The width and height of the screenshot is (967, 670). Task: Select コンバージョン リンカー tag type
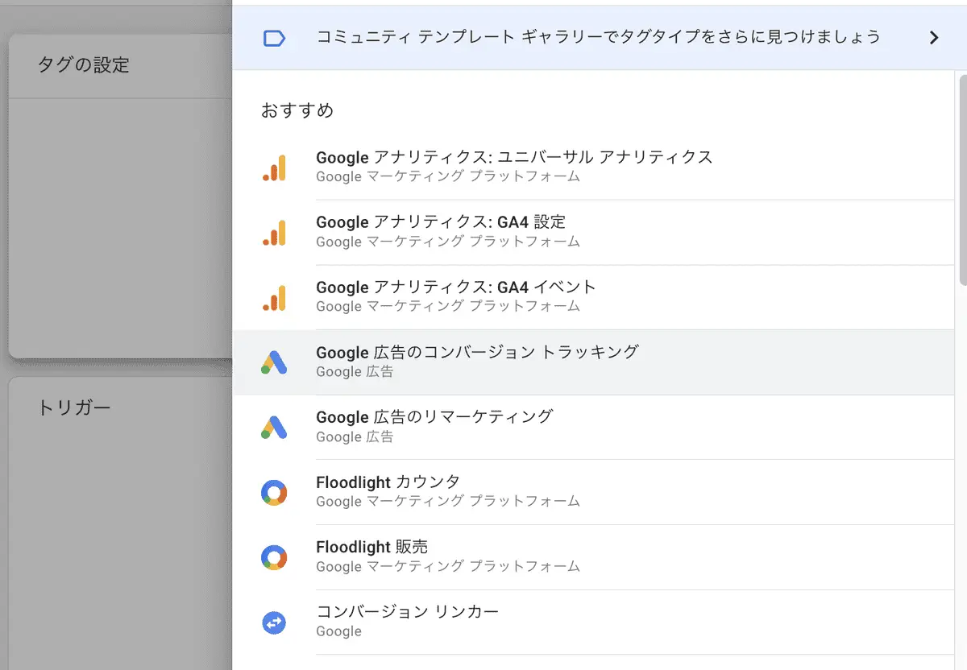coord(594,622)
